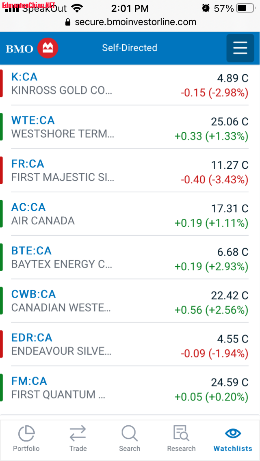
Task: Tap Kinross Gold price 4.89 C
Action: (x=232, y=78)
